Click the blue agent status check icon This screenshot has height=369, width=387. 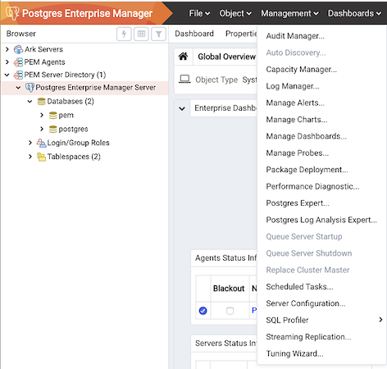[203, 311]
